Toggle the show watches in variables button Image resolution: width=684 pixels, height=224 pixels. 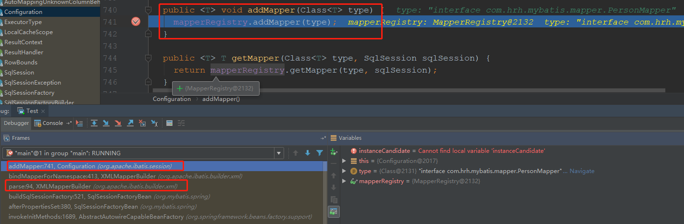pyautogui.click(x=334, y=211)
